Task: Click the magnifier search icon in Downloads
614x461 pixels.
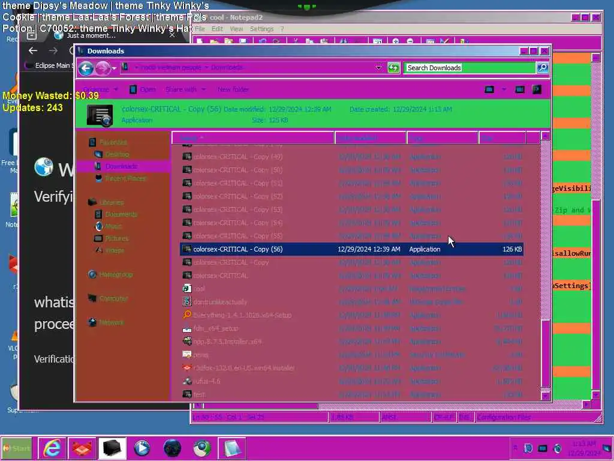Action: tap(542, 68)
